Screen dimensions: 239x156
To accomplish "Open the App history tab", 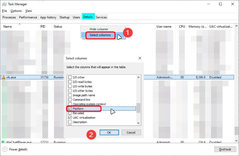I will (48, 17).
